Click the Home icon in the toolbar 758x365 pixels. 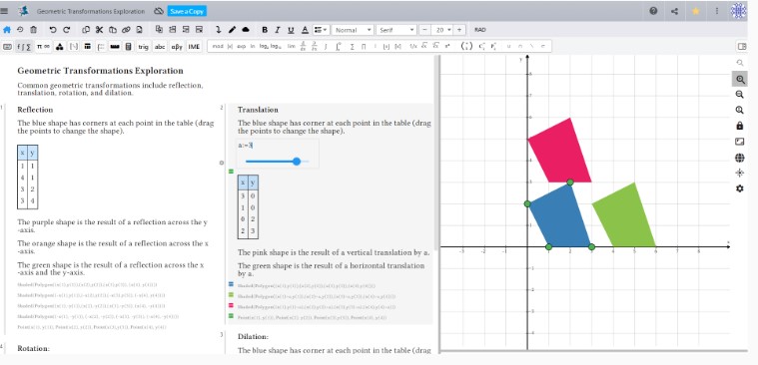tap(7, 30)
